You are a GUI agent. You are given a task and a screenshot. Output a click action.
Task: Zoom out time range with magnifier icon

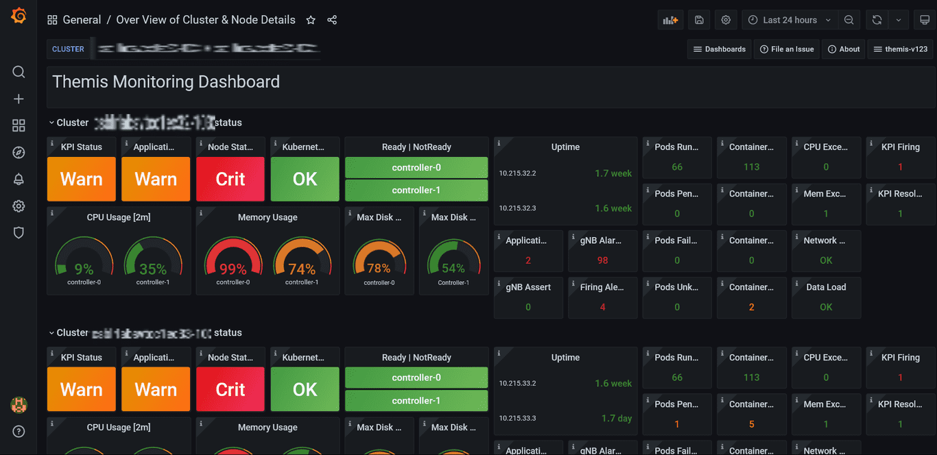point(849,20)
